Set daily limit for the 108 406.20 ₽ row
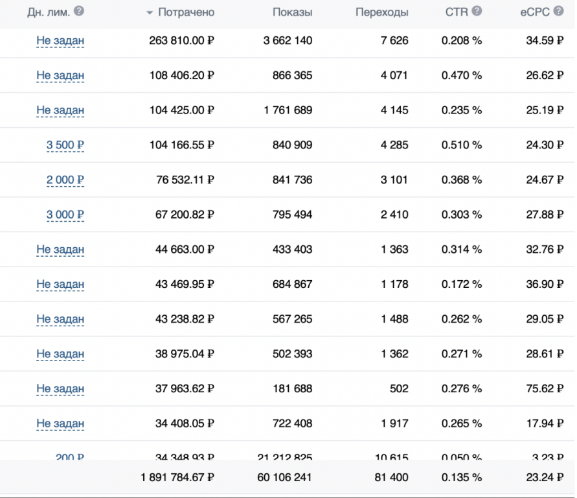 60,76
